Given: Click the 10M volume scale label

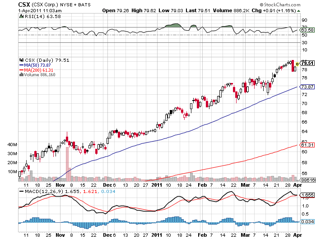Looking at the screenshot, I should pyautogui.click(x=12, y=171).
